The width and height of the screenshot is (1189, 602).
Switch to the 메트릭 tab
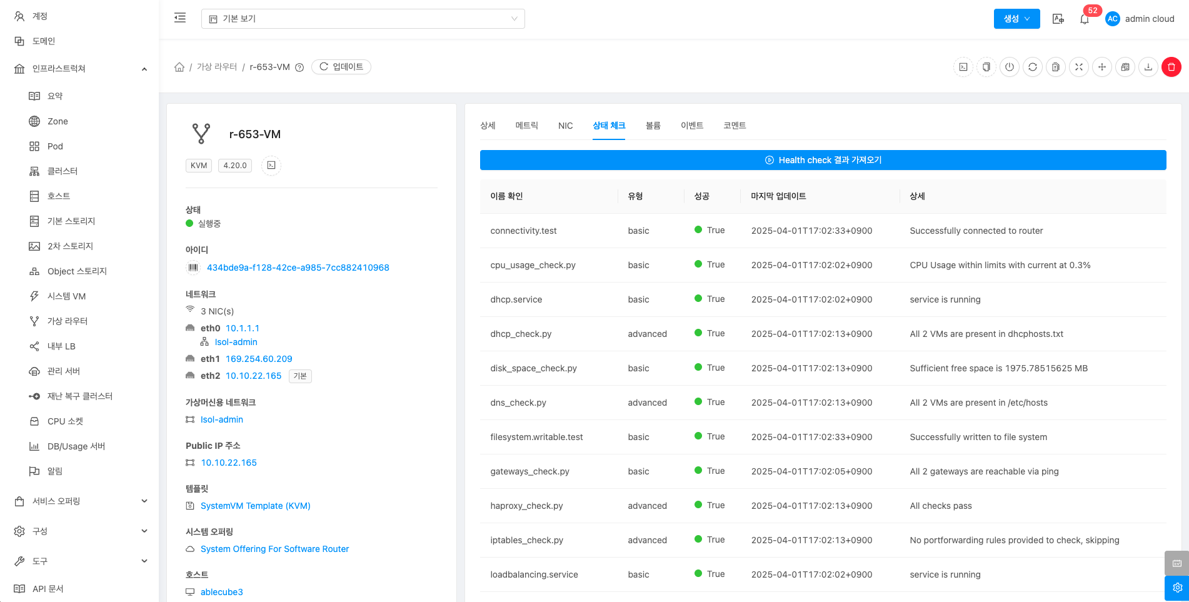(526, 126)
